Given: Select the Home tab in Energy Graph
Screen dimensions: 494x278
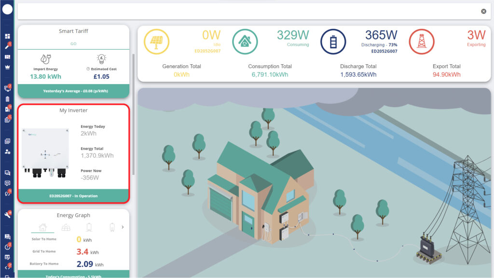Looking at the screenshot, I should (x=42, y=227).
